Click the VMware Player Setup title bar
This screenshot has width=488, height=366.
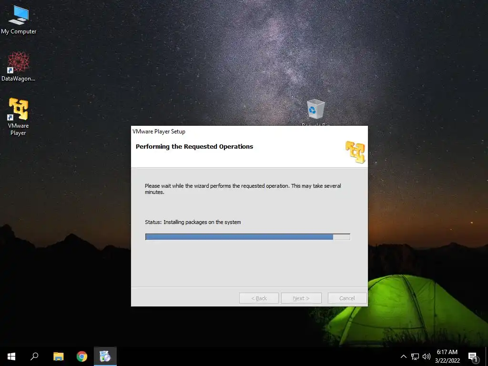pyautogui.click(x=249, y=132)
